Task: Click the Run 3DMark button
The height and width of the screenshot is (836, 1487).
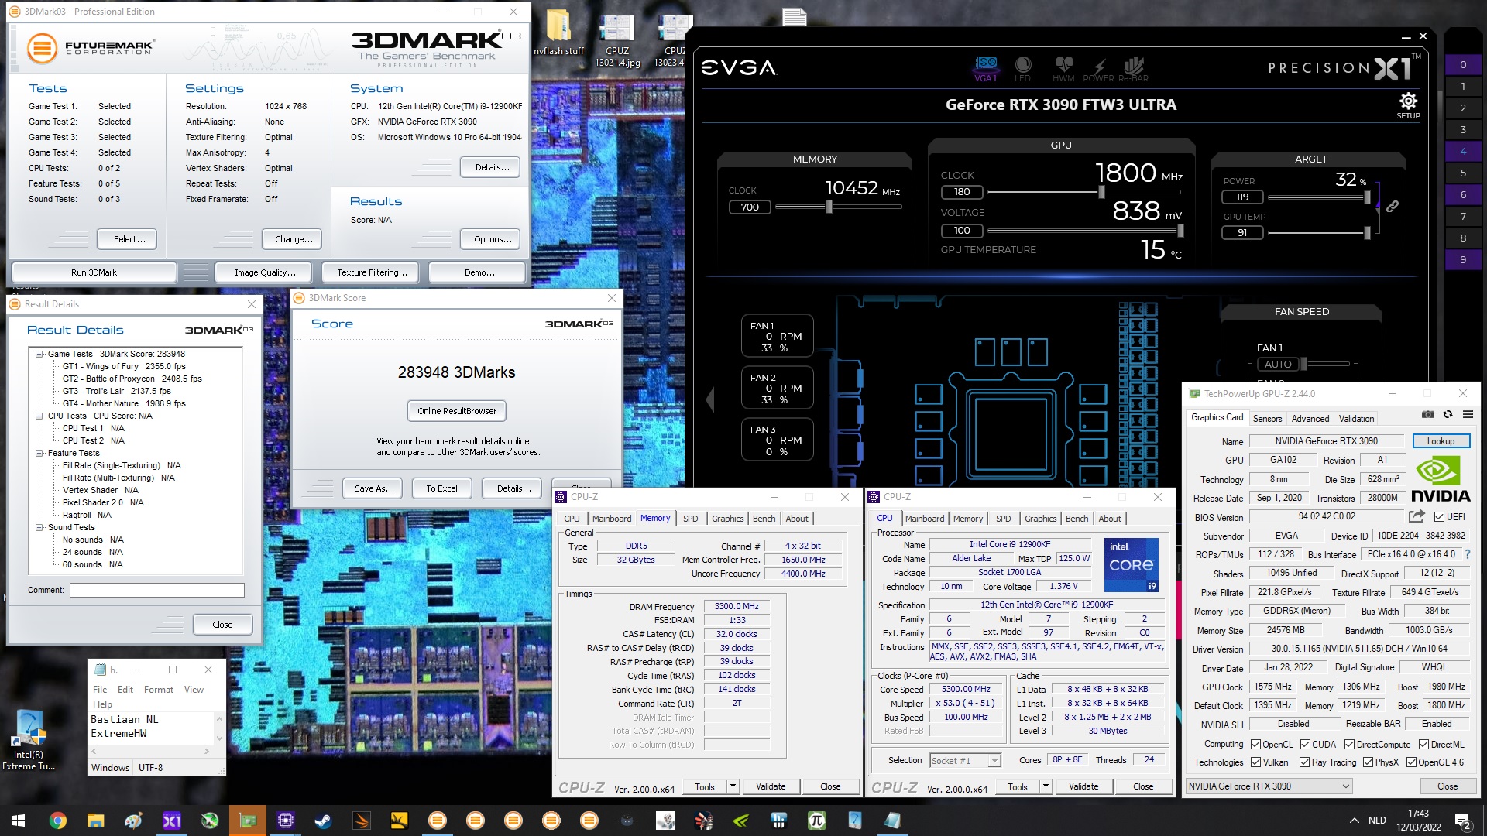Action: point(94,272)
